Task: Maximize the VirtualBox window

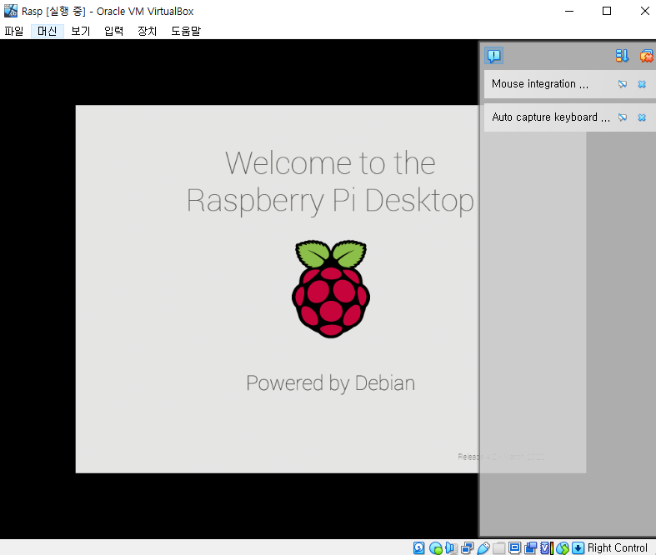Action: (607, 11)
